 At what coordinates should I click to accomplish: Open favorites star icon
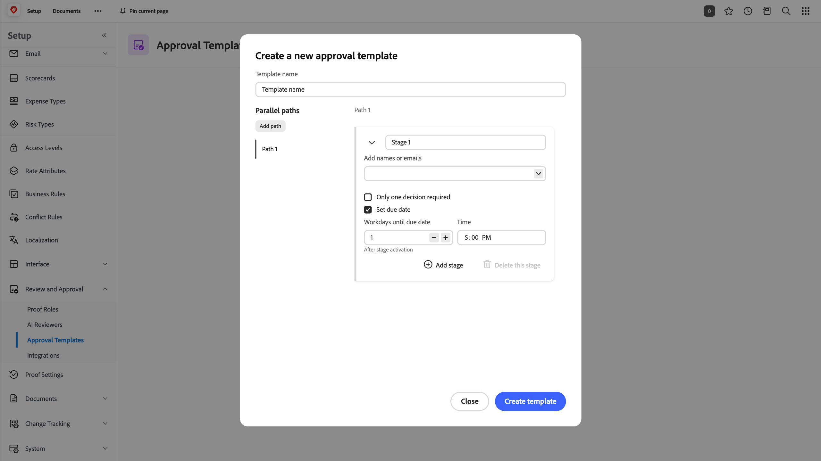pyautogui.click(x=729, y=11)
